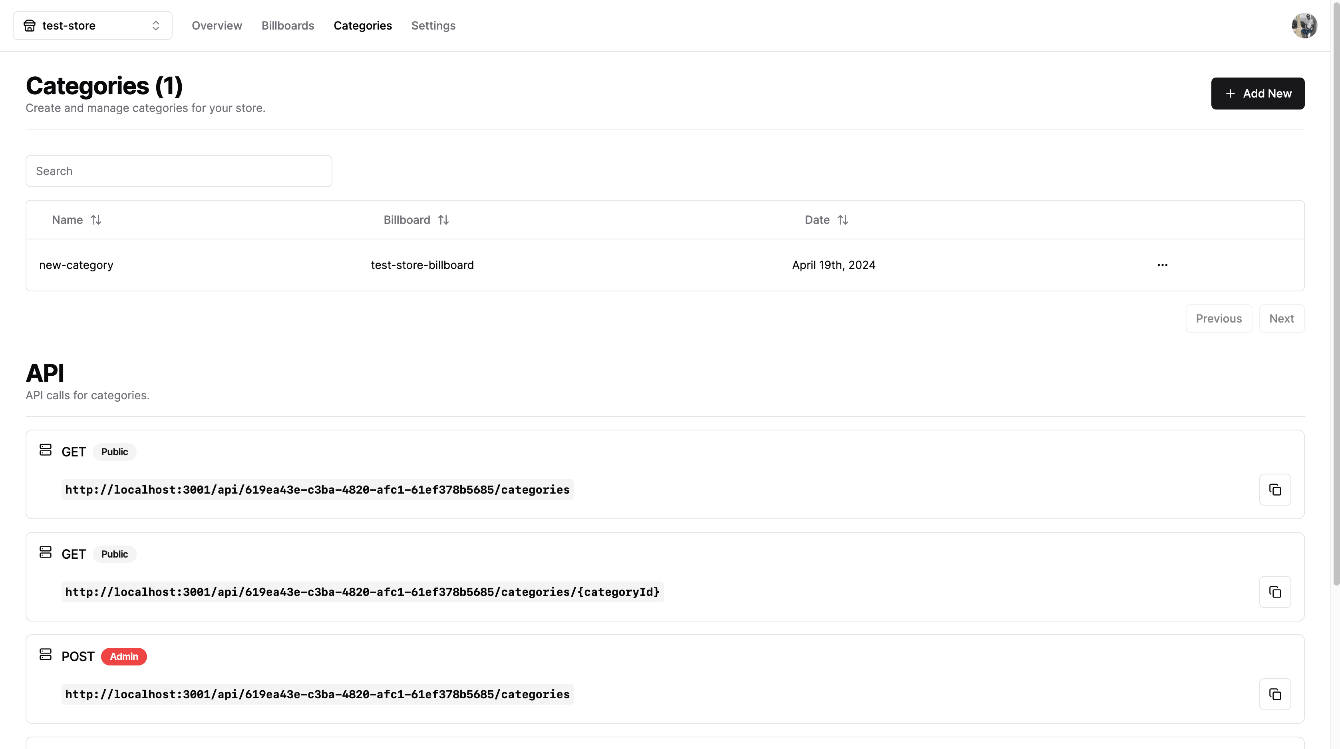The width and height of the screenshot is (1340, 749).
Task: Click the Search input field
Action: coord(179,170)
